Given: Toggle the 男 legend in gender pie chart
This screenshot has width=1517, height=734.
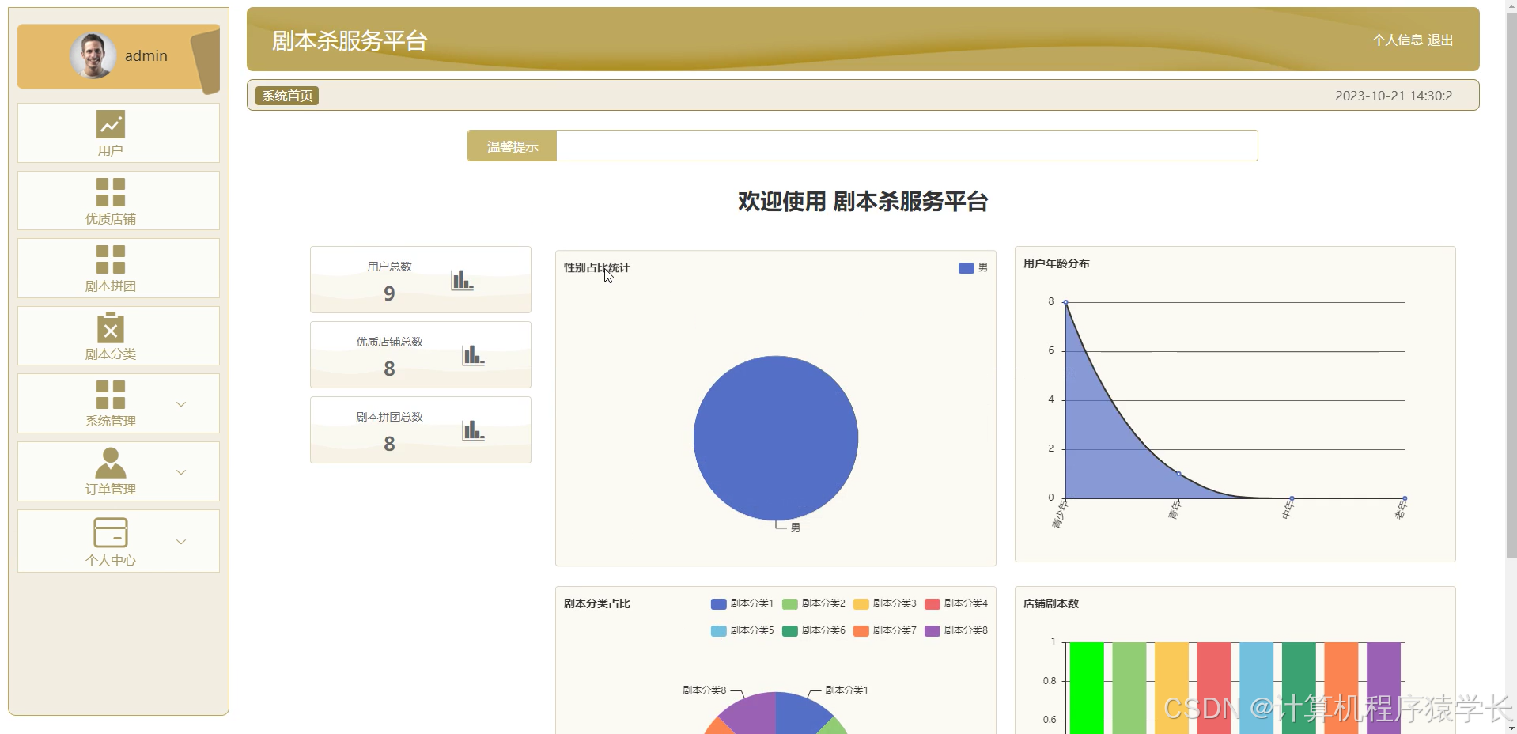Looking at the screenshot, I should 973,268.
